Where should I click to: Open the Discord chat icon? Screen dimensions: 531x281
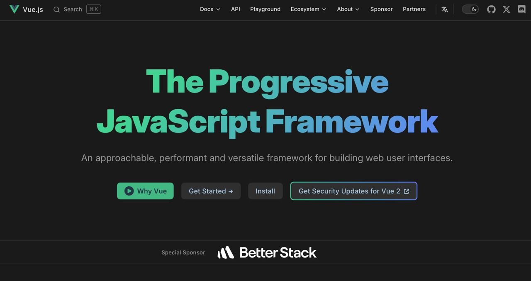521,9
